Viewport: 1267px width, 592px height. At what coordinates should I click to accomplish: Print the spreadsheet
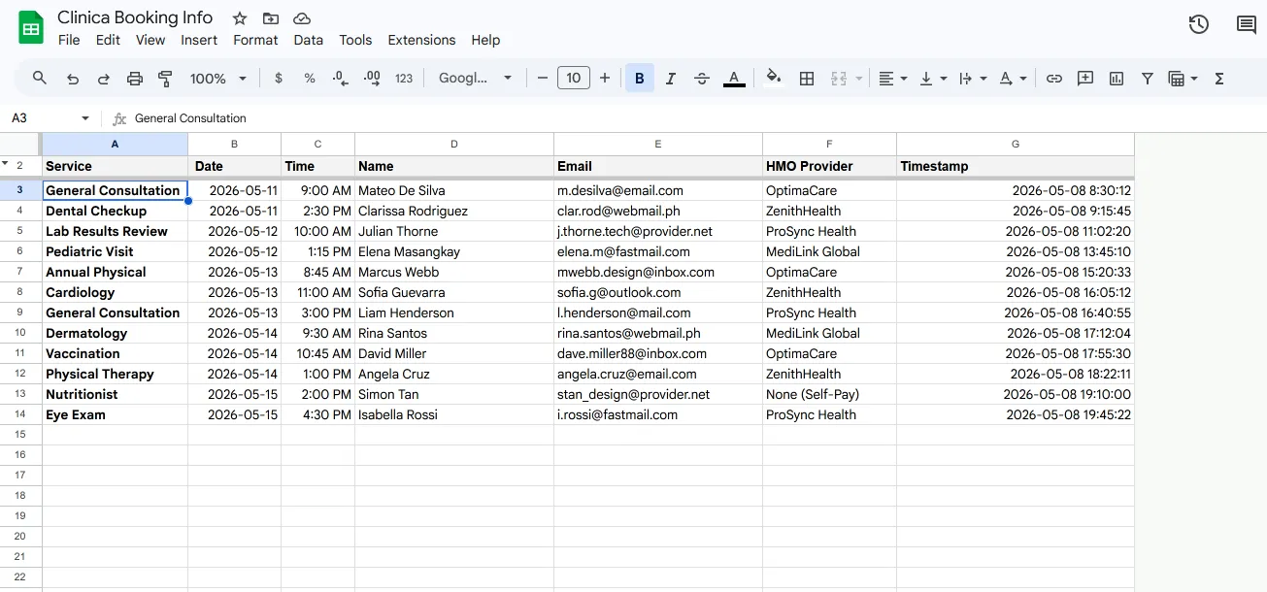135,79
